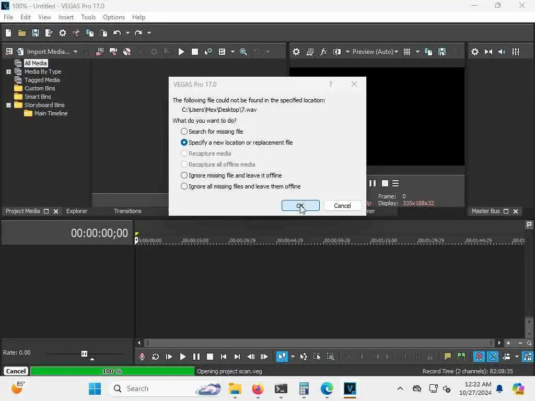Screen dimensions: 535x401
Task: Toggle Loop Playback in transport bar
Action: point(156,357)
